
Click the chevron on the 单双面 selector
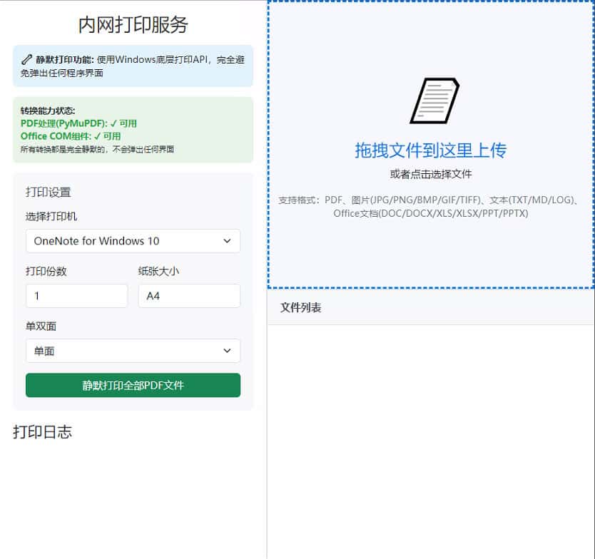tap(228, 351)
